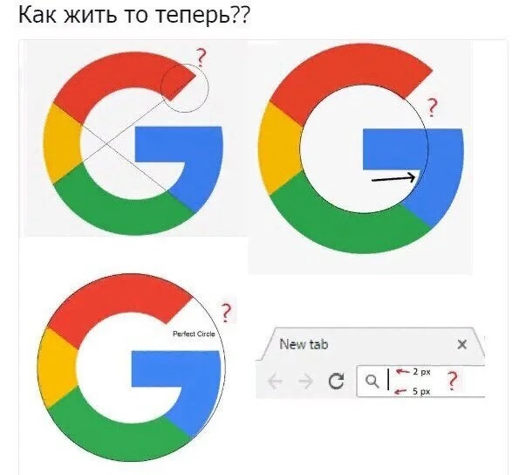526x475 pixels.
Task: Click the bottom-left Google logo image
Action: (x=131, y=367)
